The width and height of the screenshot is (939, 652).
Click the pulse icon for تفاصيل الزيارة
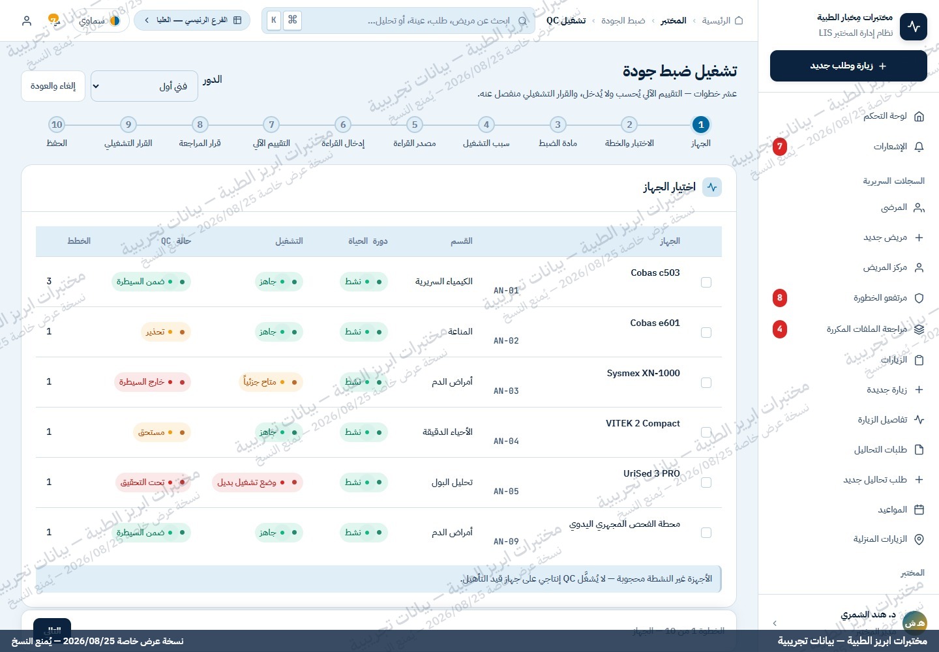[919, 420]
